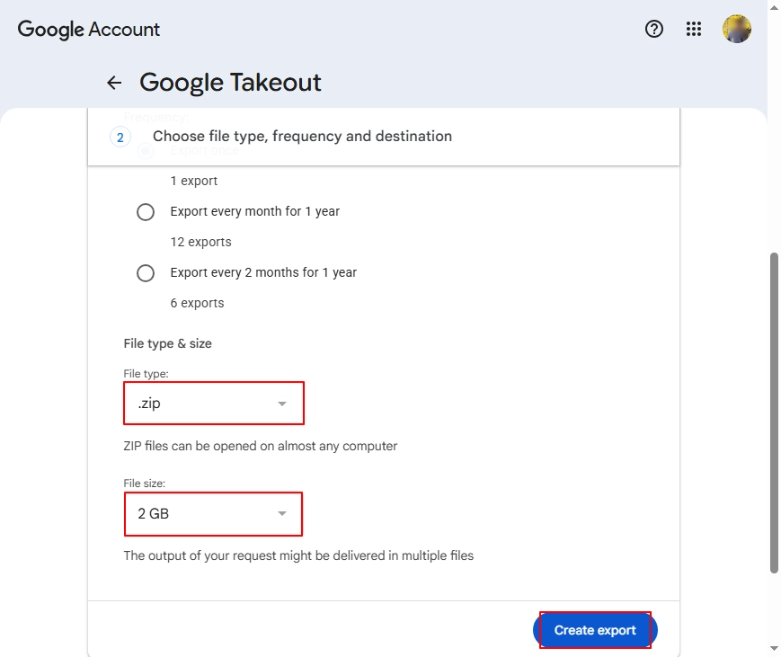Open the 2 GB file size dropdown

[213, 514]
